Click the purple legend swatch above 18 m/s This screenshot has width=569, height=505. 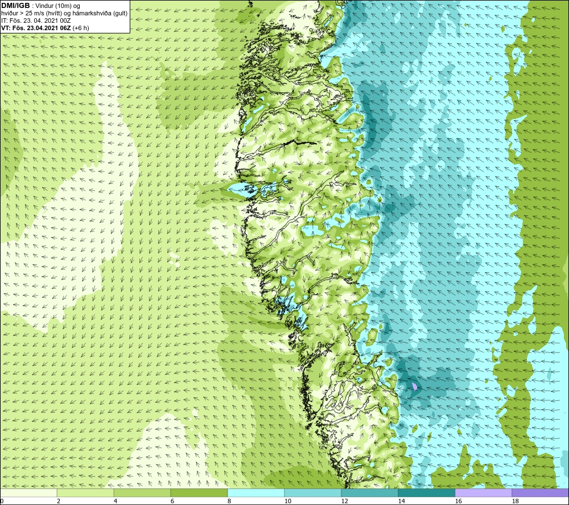[x=540, y=492]
